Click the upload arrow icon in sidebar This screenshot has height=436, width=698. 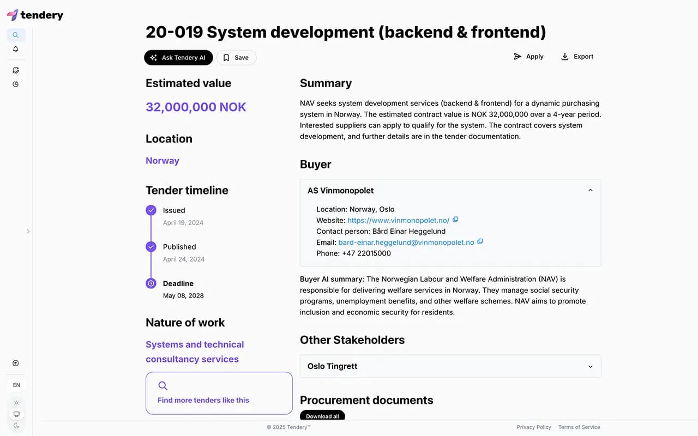(16, 364)
